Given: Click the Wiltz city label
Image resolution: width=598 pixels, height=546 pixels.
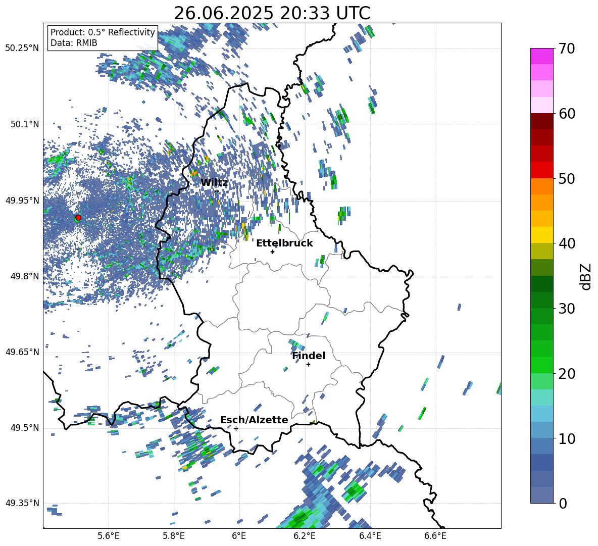Looking at the screenshot, I should (x=214, y=182).
